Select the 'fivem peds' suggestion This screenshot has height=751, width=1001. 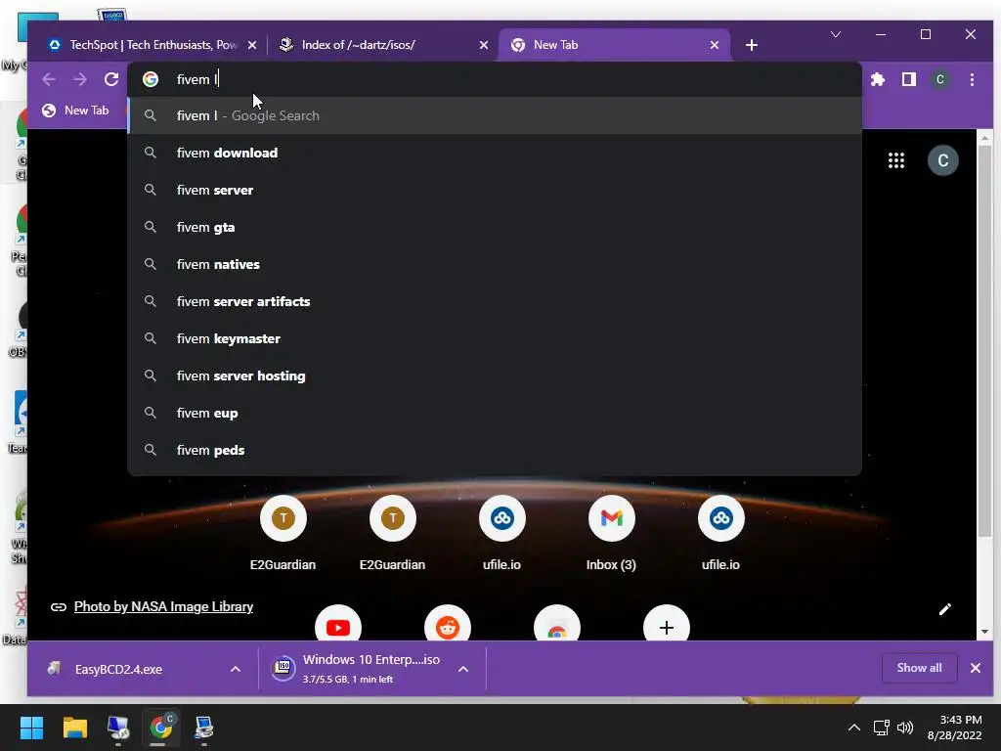pyautogui.click(x=495, y=450)
